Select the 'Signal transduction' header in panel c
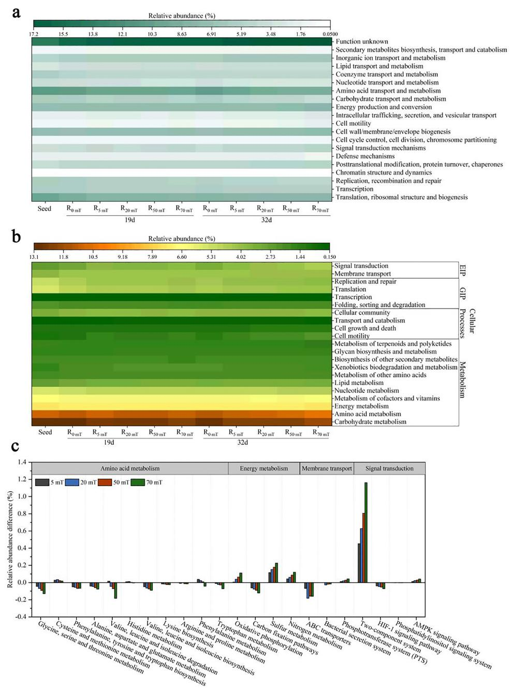 click(389, 468)
